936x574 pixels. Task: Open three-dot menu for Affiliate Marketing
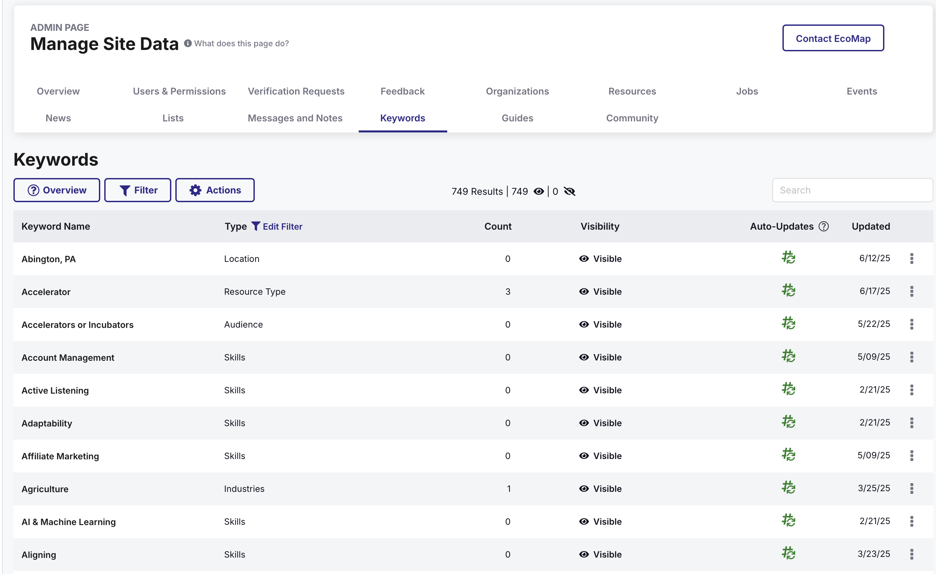pyautogui.click(x=912, y=456)
